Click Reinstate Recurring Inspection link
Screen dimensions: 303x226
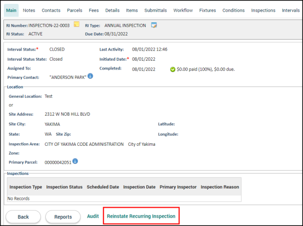pos(141,216)
